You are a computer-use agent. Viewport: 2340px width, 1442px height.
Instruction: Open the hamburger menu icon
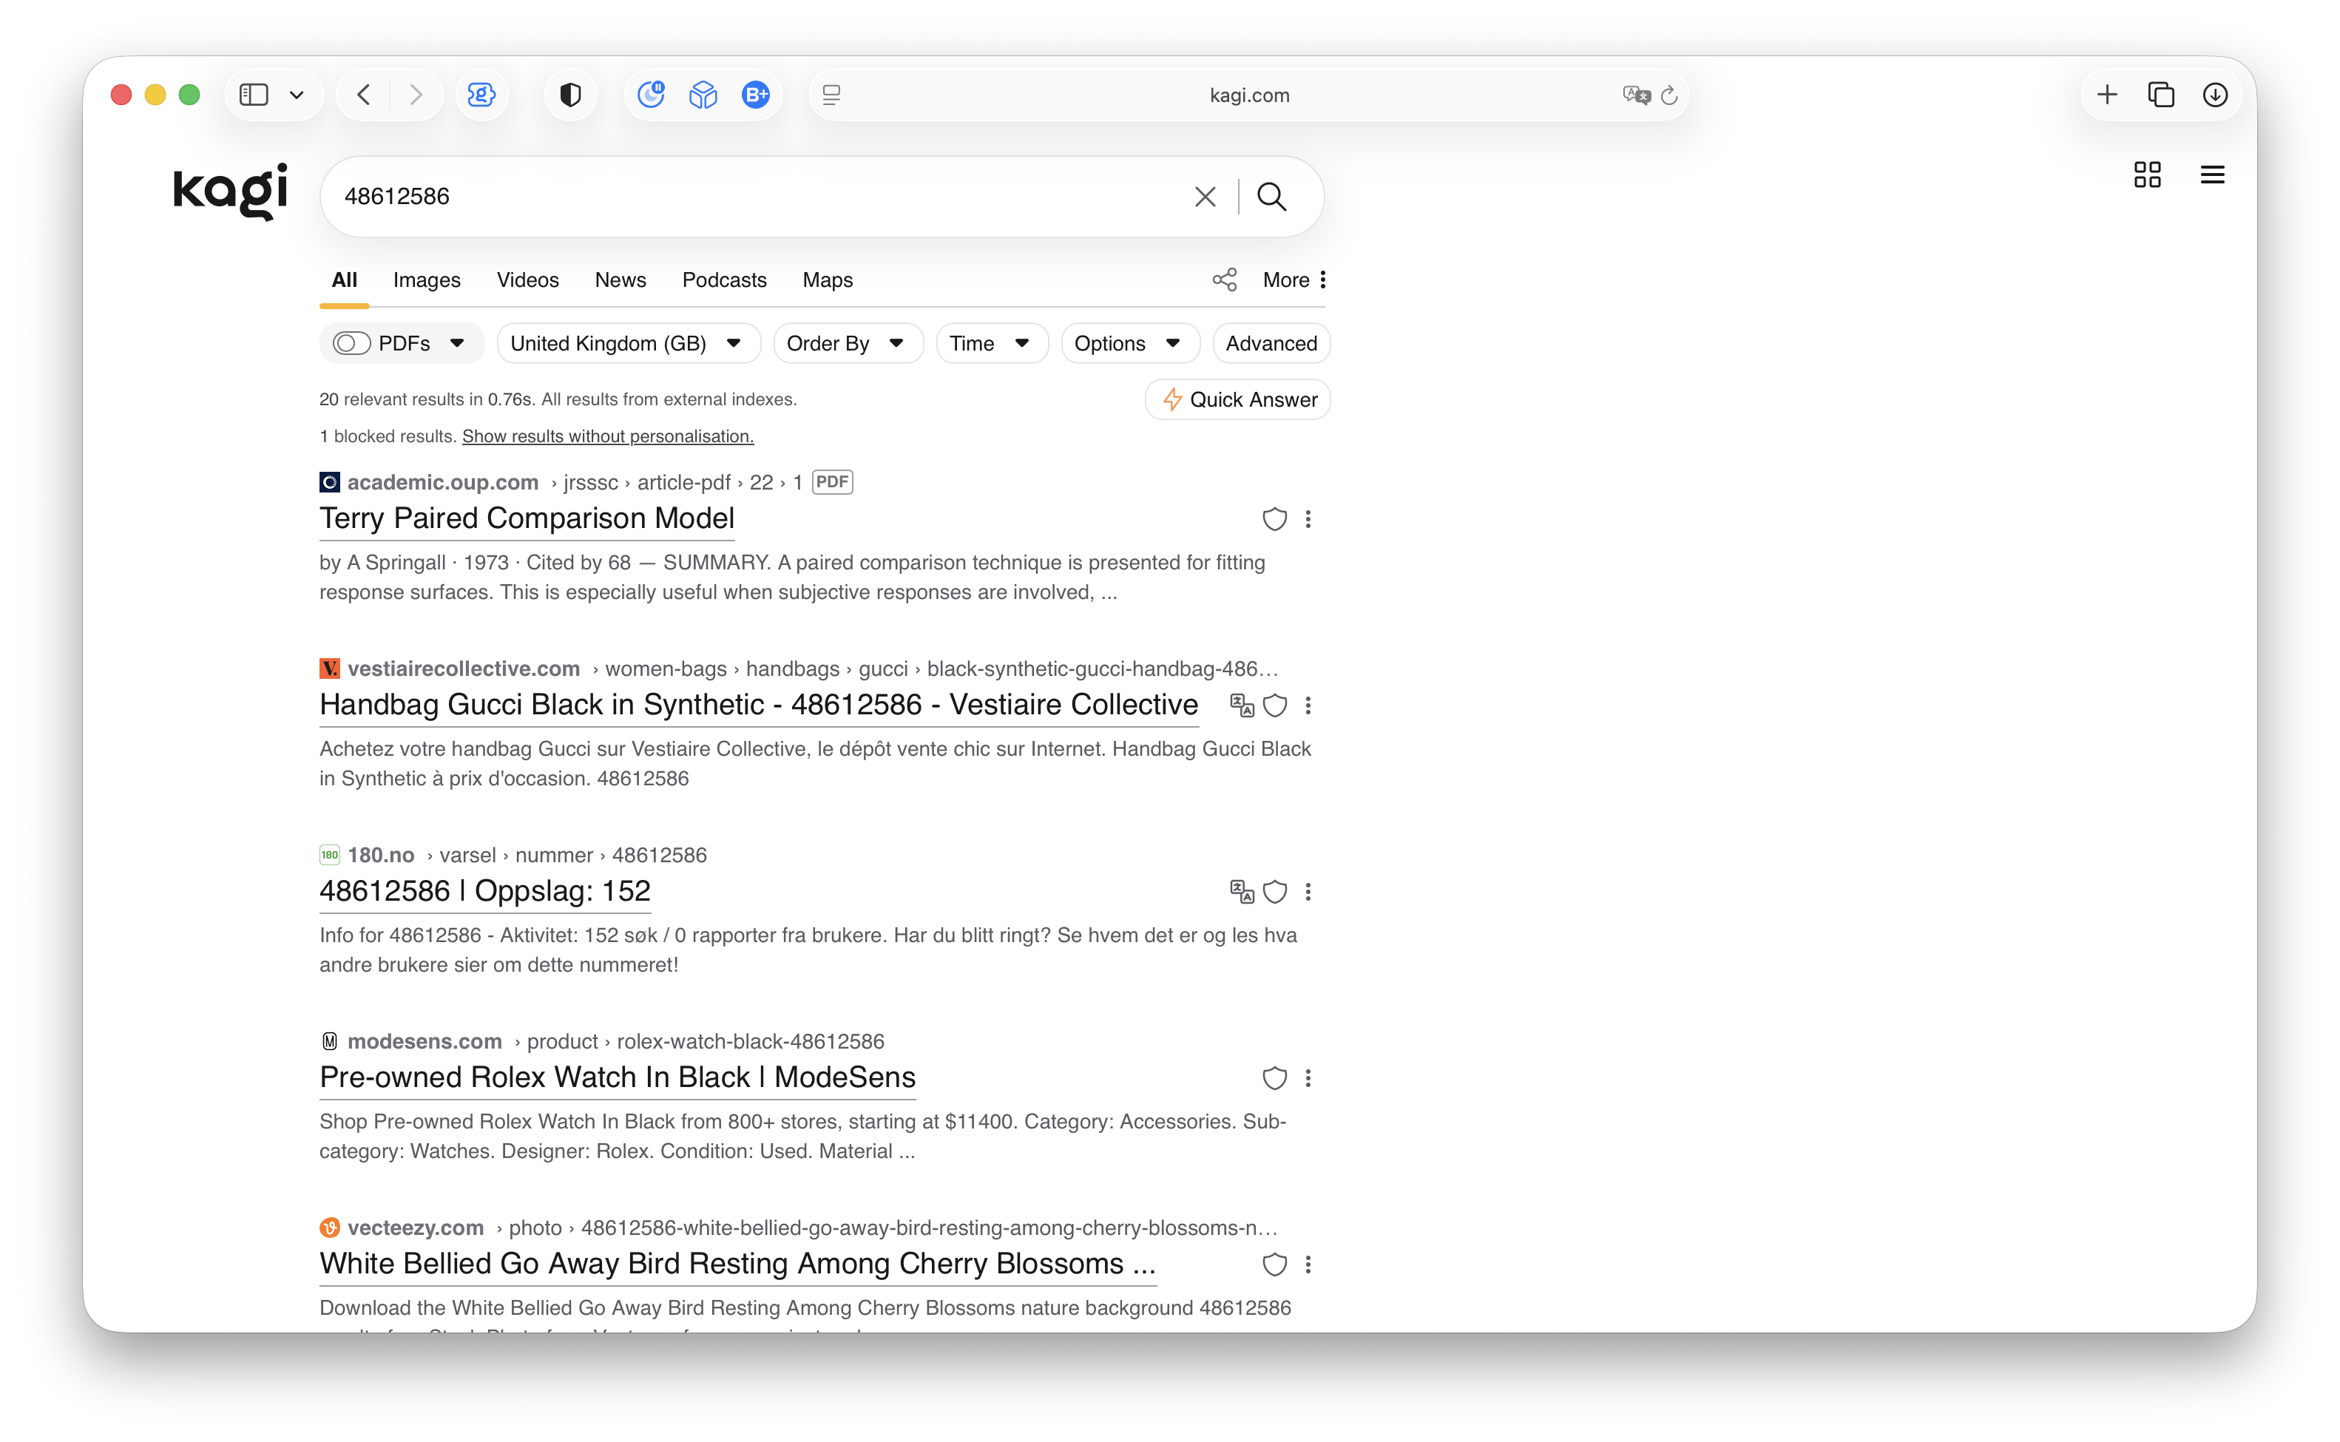tap(2212, 175)
